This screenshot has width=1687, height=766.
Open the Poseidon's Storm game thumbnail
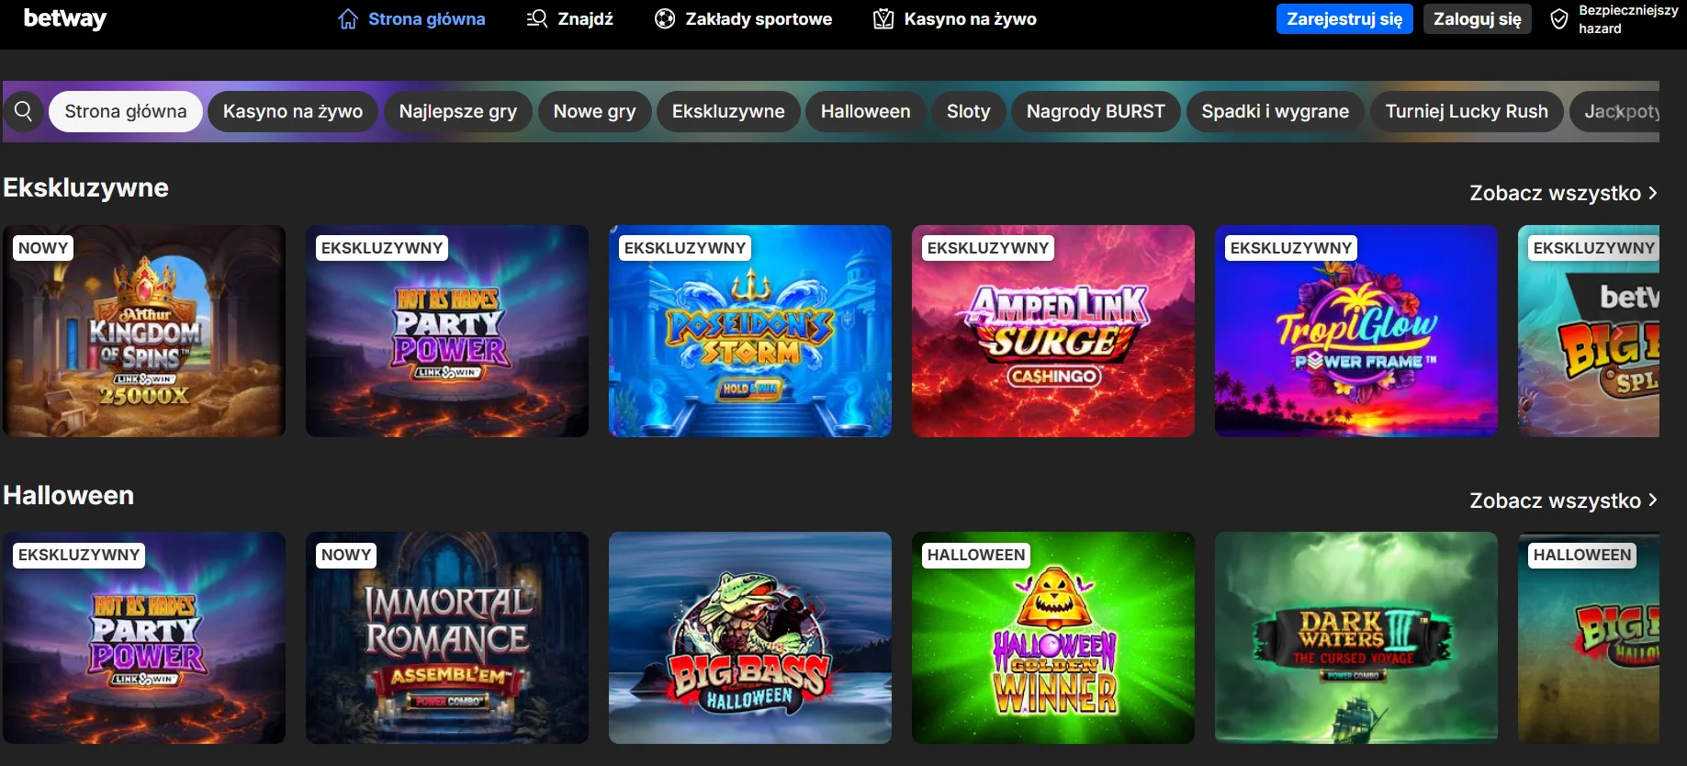click(749, 331)
